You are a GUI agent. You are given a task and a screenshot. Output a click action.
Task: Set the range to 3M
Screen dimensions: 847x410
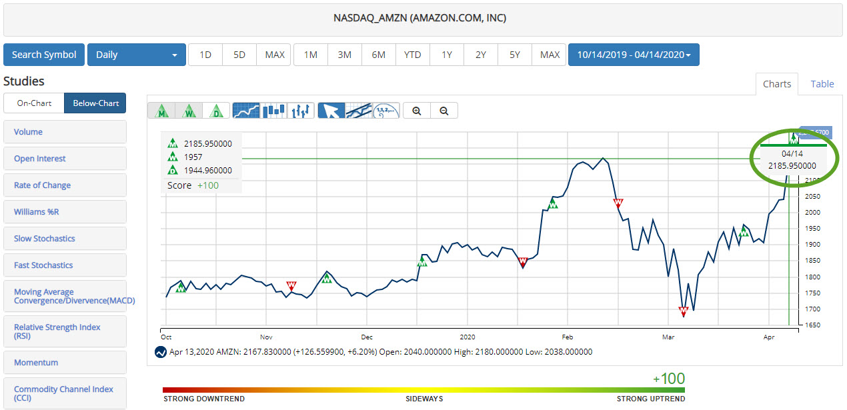345,55
